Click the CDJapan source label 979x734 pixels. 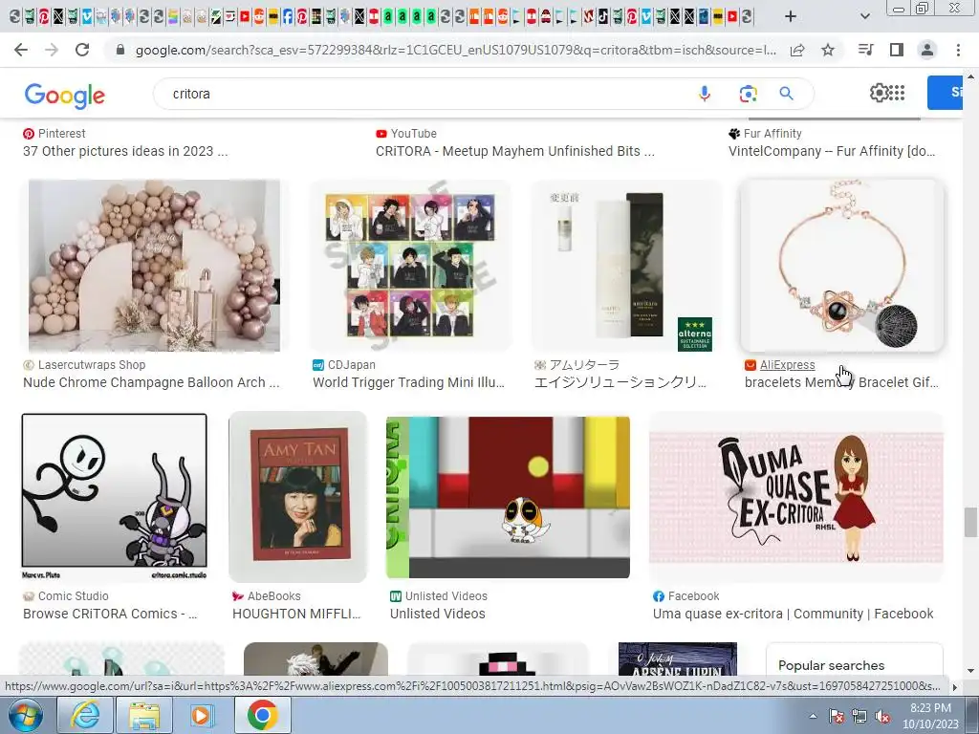coord(352,365)
